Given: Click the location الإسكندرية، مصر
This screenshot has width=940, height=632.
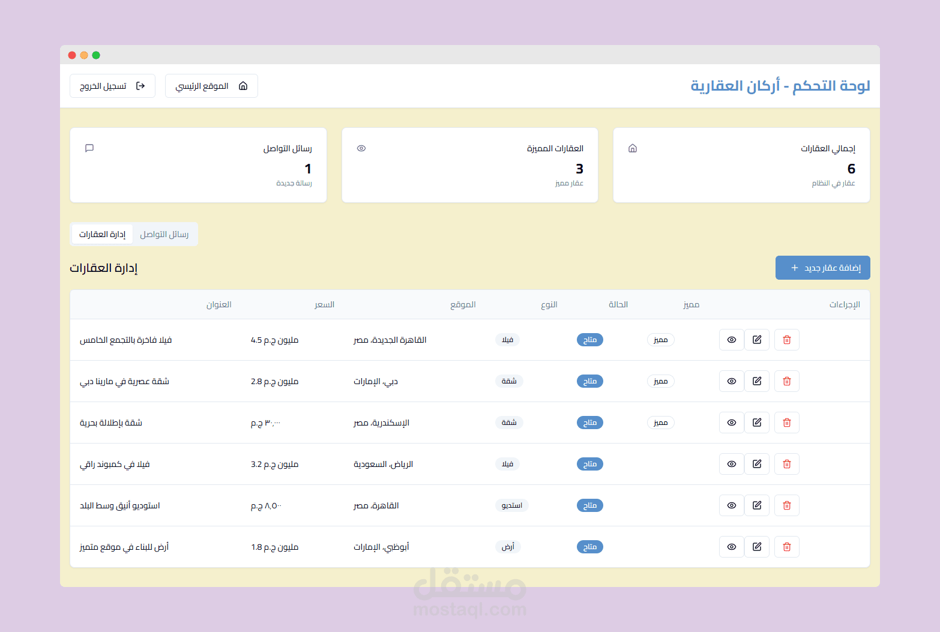Looking at the screenshot, I should click(x=381, y=423).
